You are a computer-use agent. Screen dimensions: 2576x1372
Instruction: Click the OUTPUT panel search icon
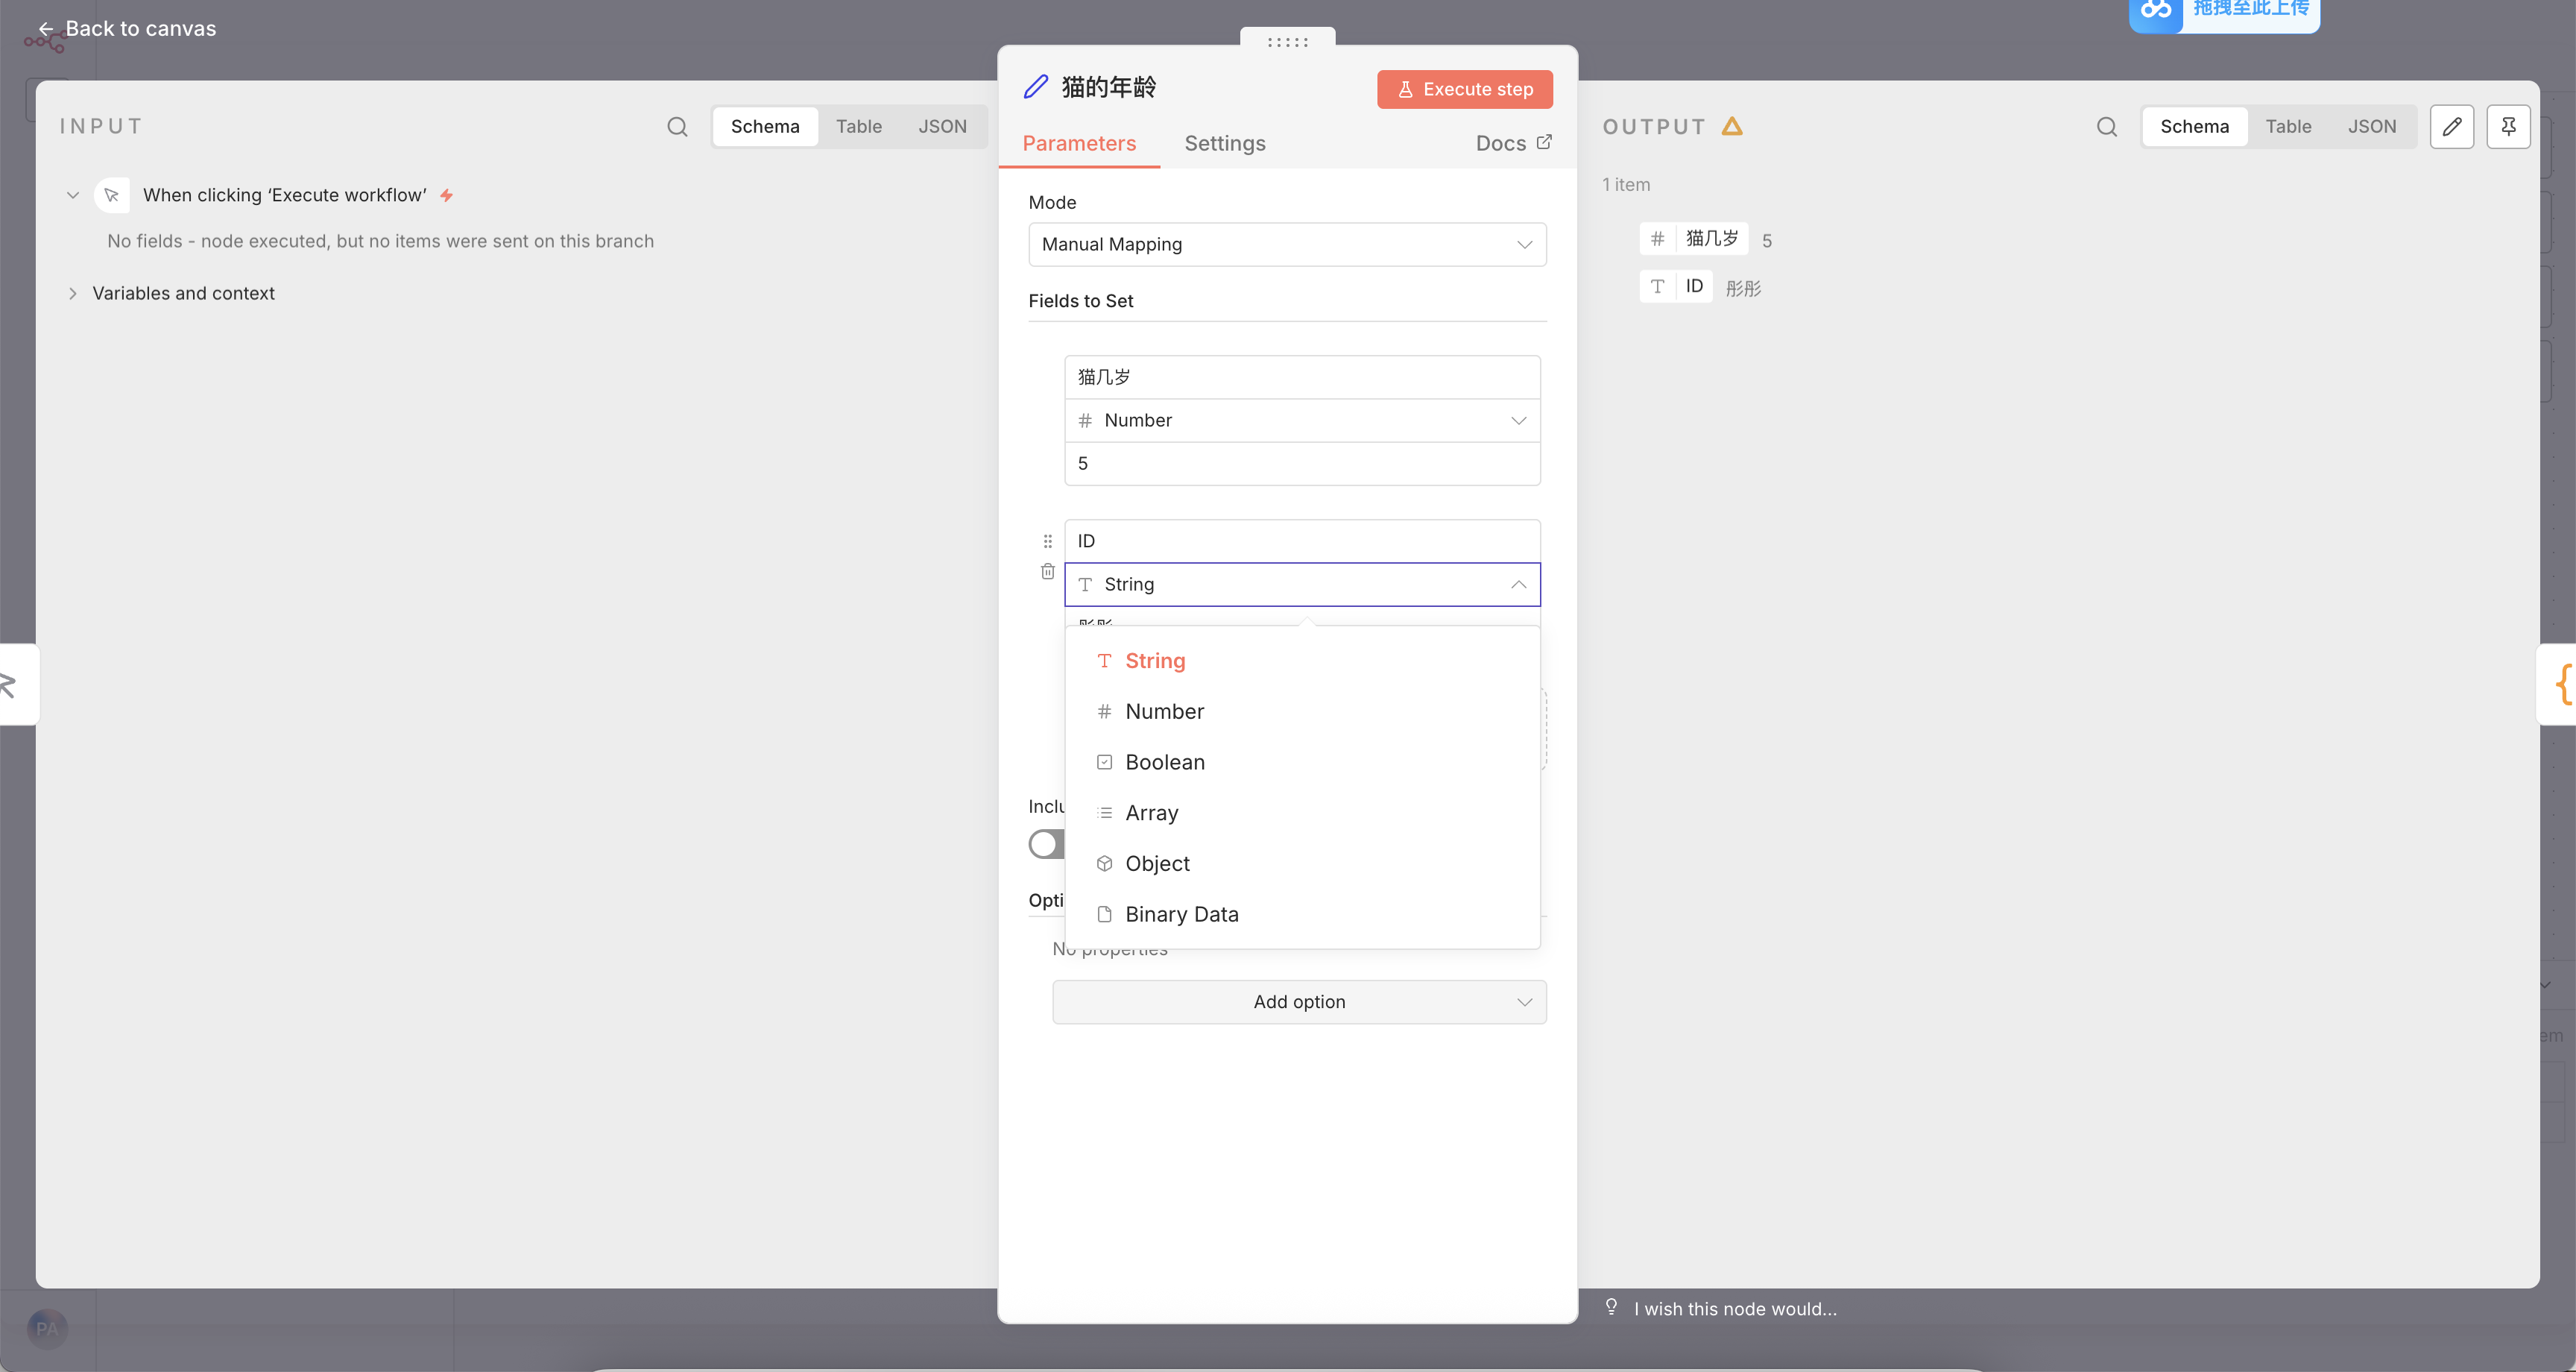click(x=2106, y=126)
